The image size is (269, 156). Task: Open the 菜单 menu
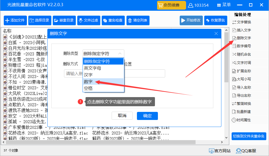pyautogui.click(x=224, y=5)
